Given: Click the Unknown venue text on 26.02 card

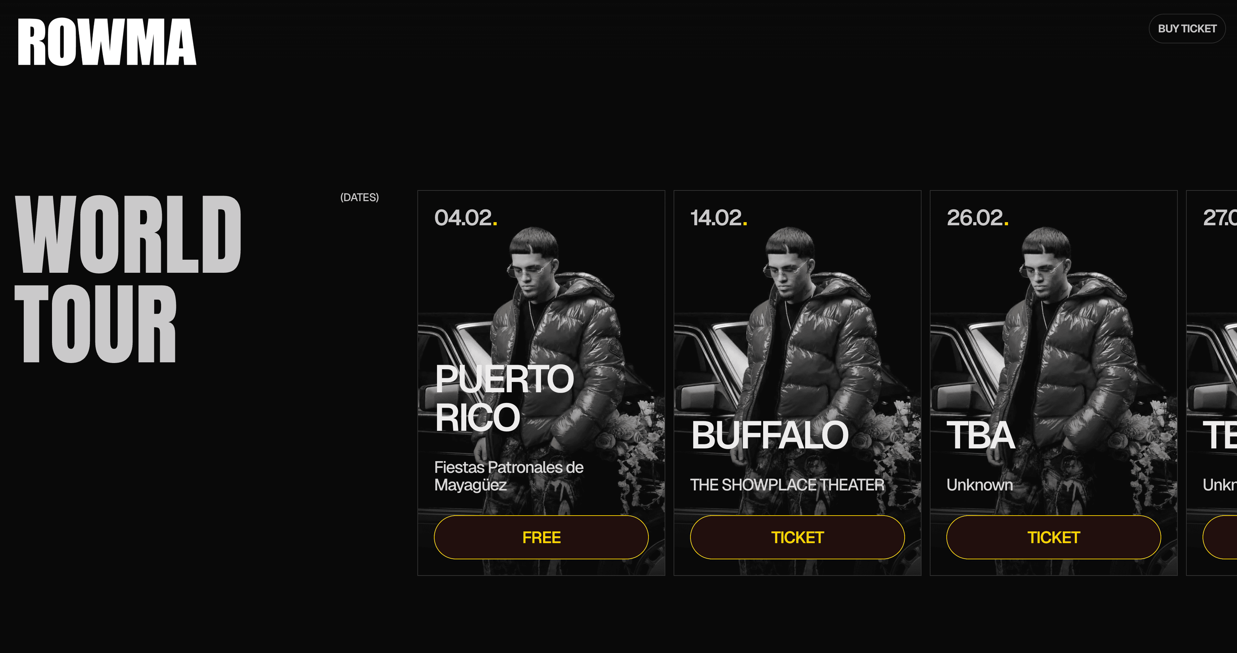Looking at the screenshot, I should point(980,485).
